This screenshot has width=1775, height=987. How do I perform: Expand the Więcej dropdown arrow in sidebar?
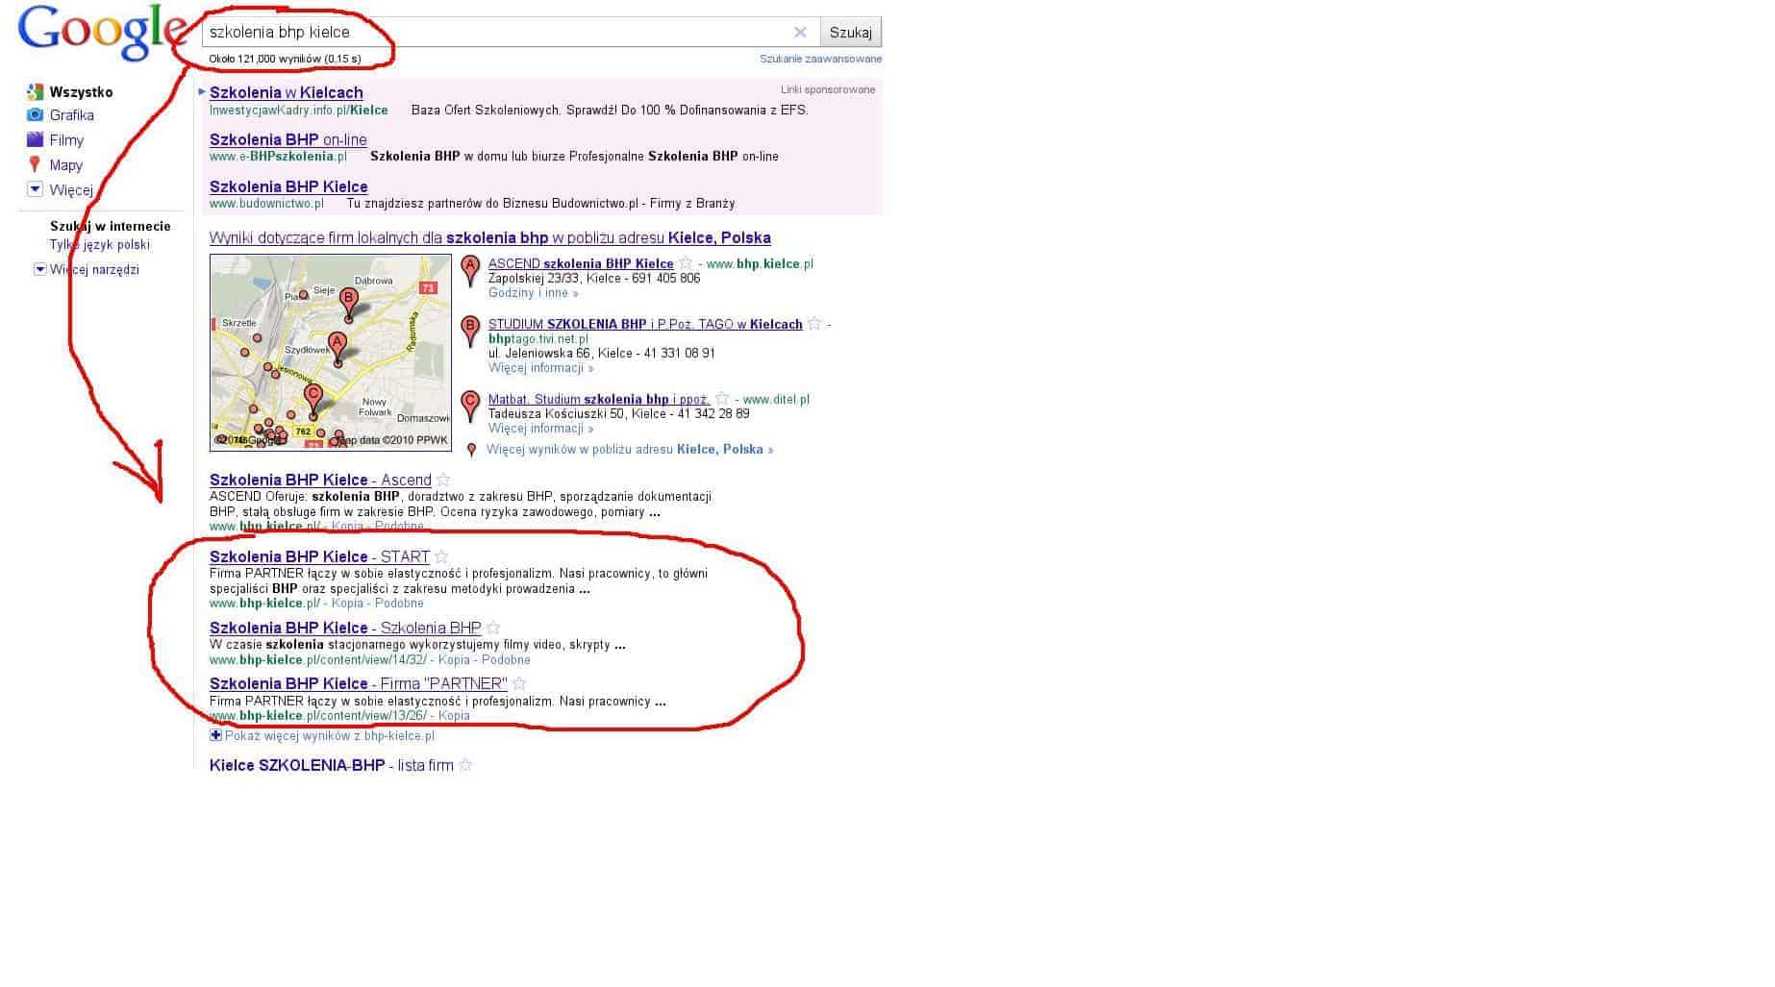[x=36, y=189]
